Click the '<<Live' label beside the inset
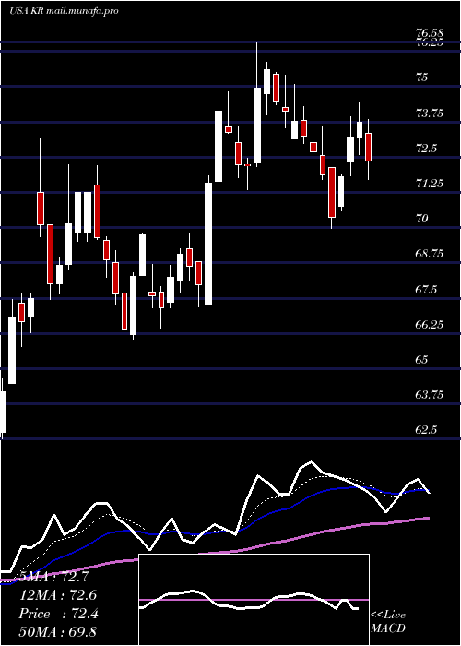 coord(388,616)
